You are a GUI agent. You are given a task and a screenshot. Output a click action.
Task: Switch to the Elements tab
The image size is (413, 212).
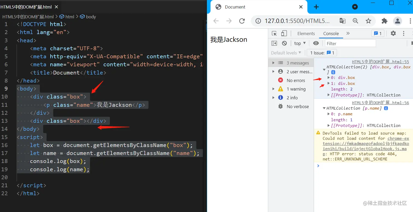click(x=306, y=34)
